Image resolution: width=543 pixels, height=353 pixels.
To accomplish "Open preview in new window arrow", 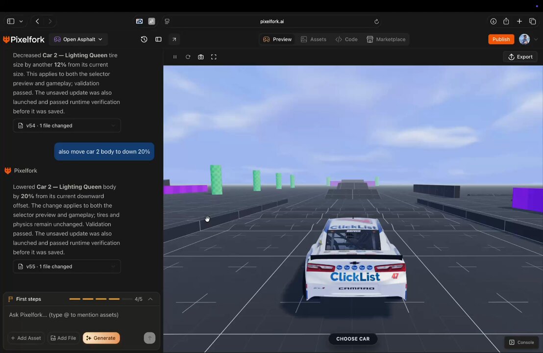I will [174, 40].
